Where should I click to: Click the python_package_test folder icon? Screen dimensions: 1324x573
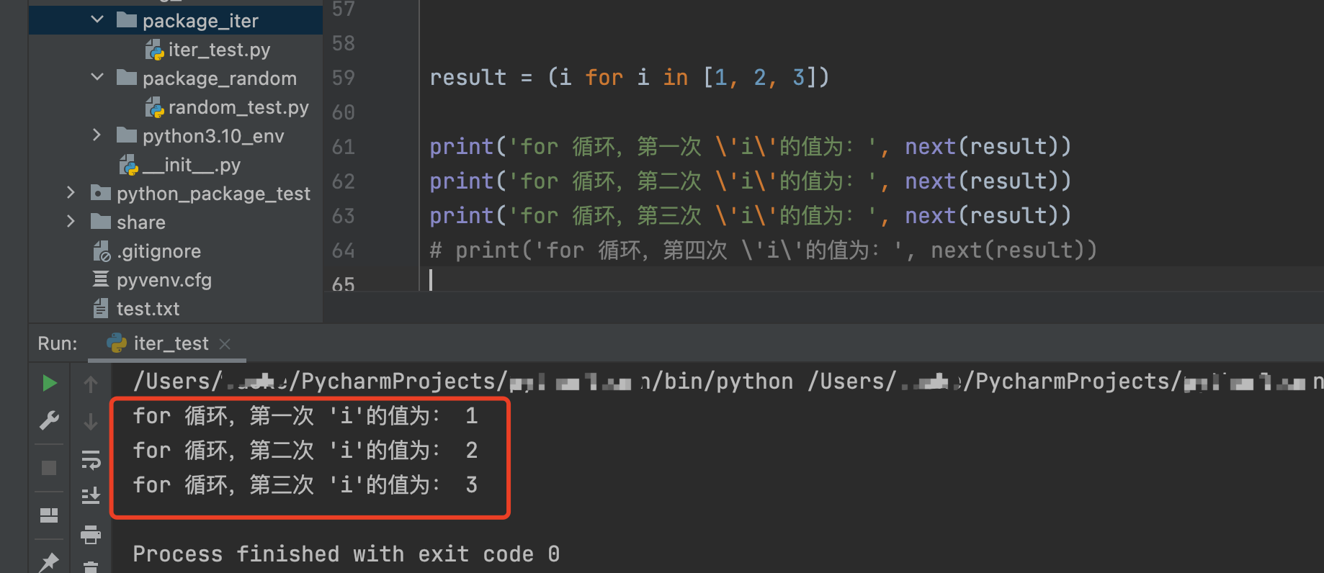pos(101,193)
